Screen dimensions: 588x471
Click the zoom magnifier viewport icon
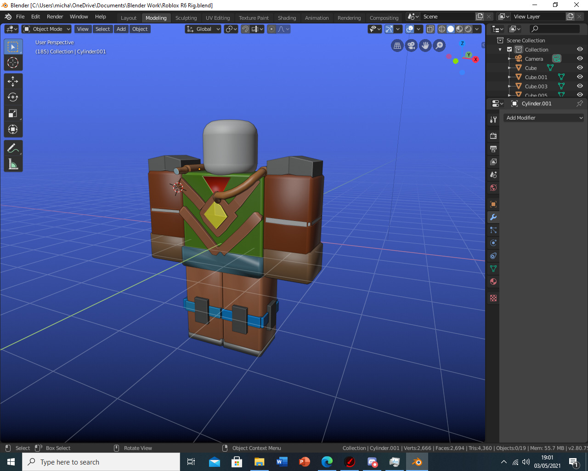click(440, 46)
